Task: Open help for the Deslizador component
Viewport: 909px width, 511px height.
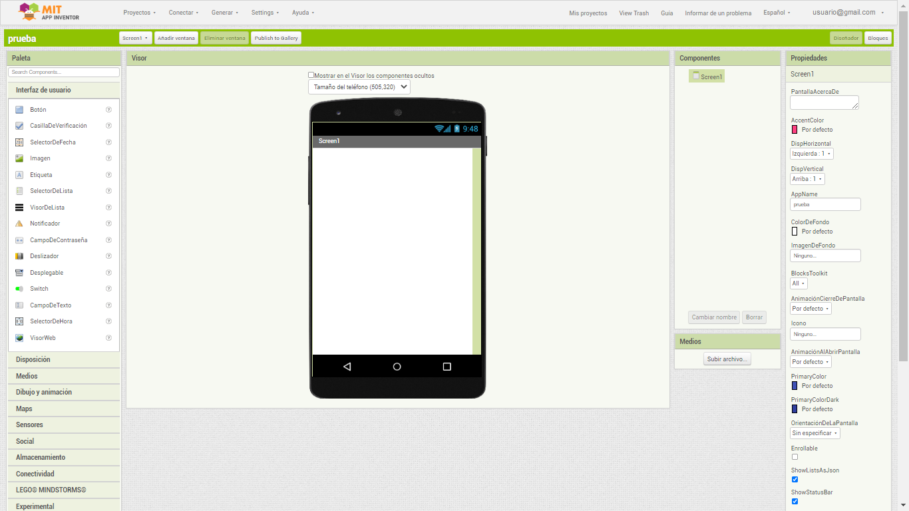Action: tap(108, 256)
